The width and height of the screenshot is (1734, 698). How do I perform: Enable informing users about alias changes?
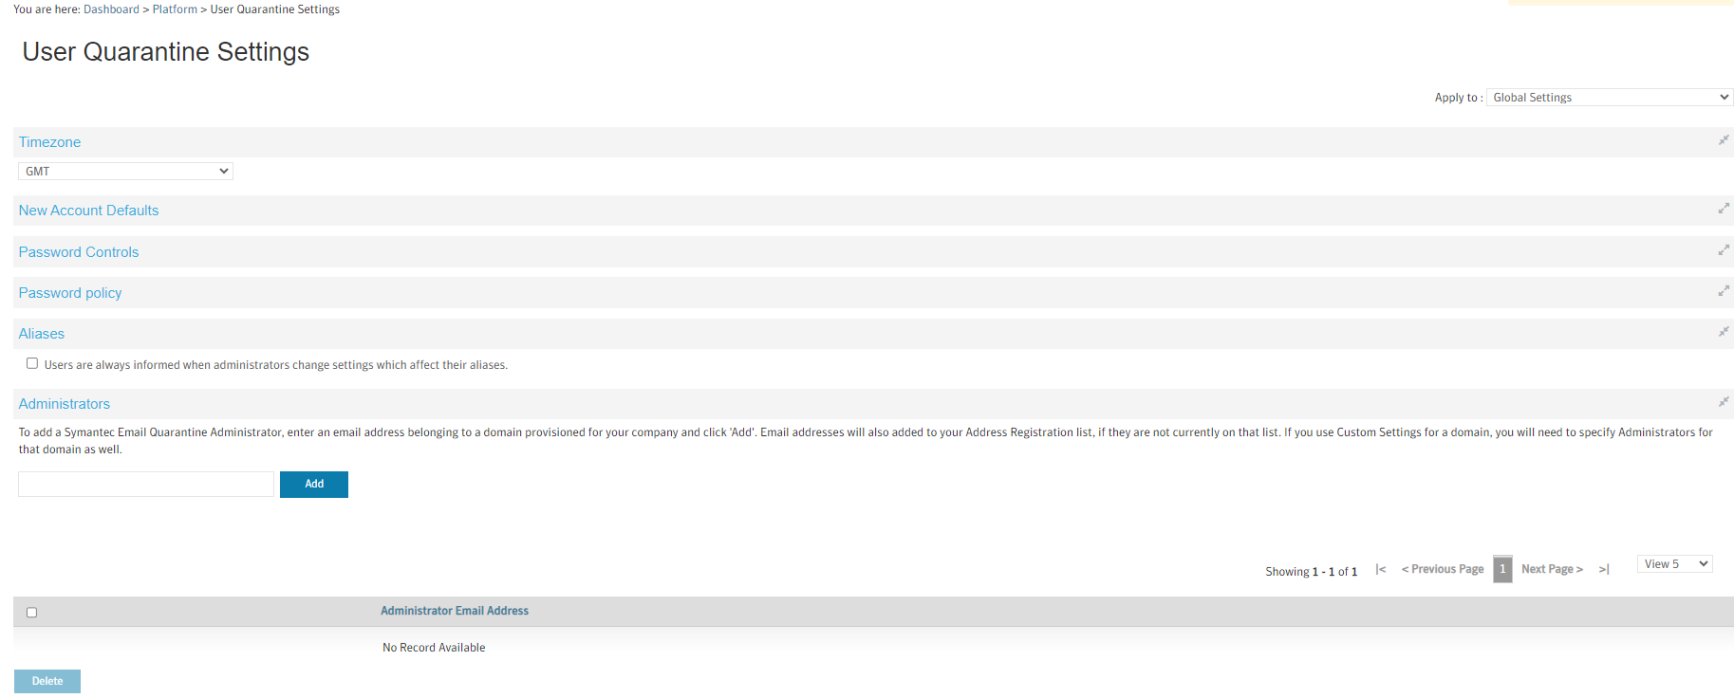32,363
